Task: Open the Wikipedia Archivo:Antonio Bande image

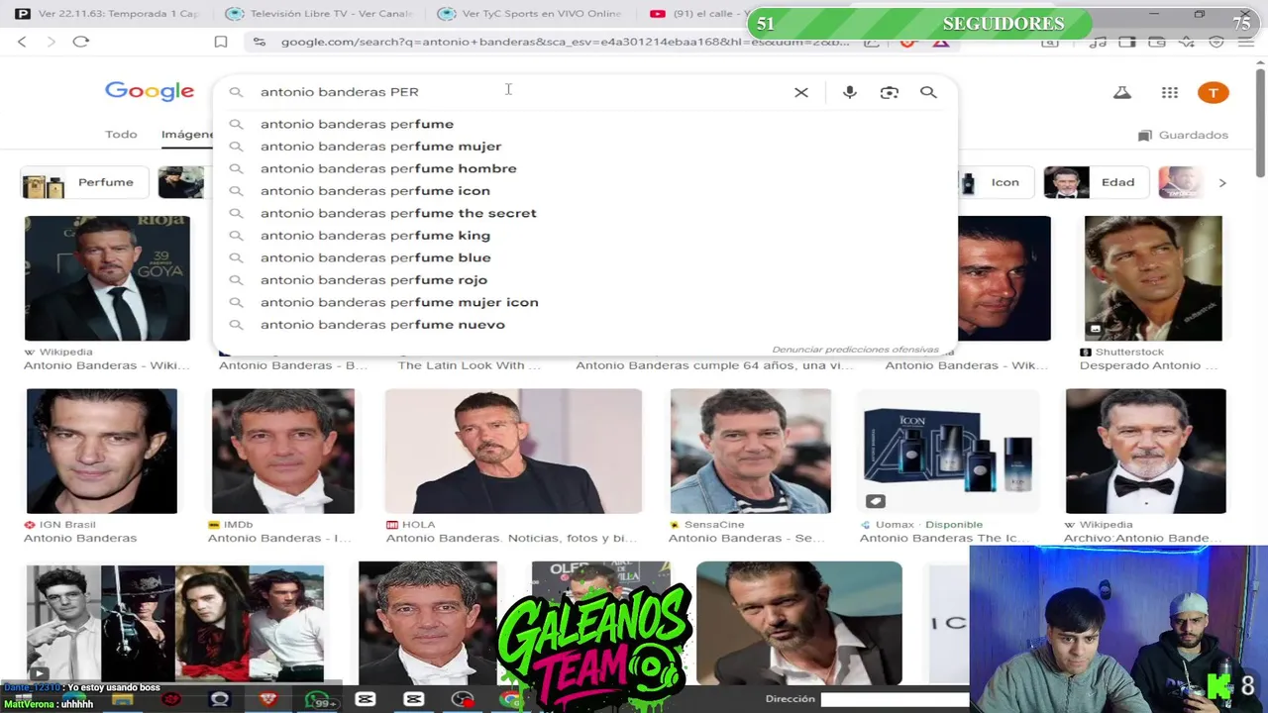Action: (1146, 451)
